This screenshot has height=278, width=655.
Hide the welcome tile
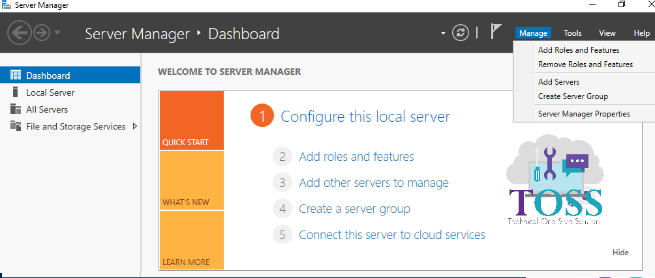pos(620,252)
